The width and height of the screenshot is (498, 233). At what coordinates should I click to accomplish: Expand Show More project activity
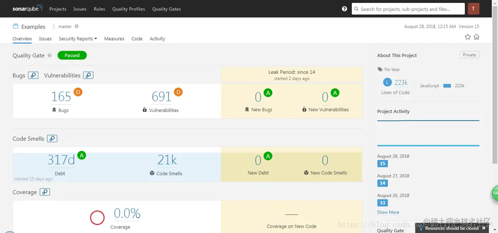388,212
